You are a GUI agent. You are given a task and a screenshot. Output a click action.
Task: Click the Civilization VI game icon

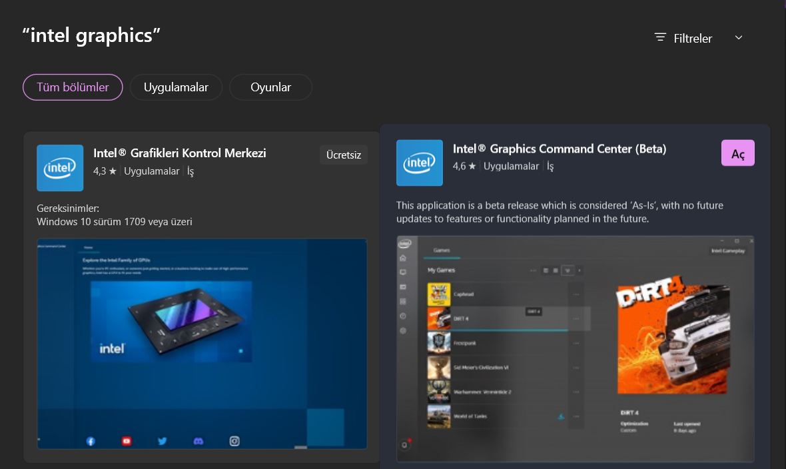point(438,368)
